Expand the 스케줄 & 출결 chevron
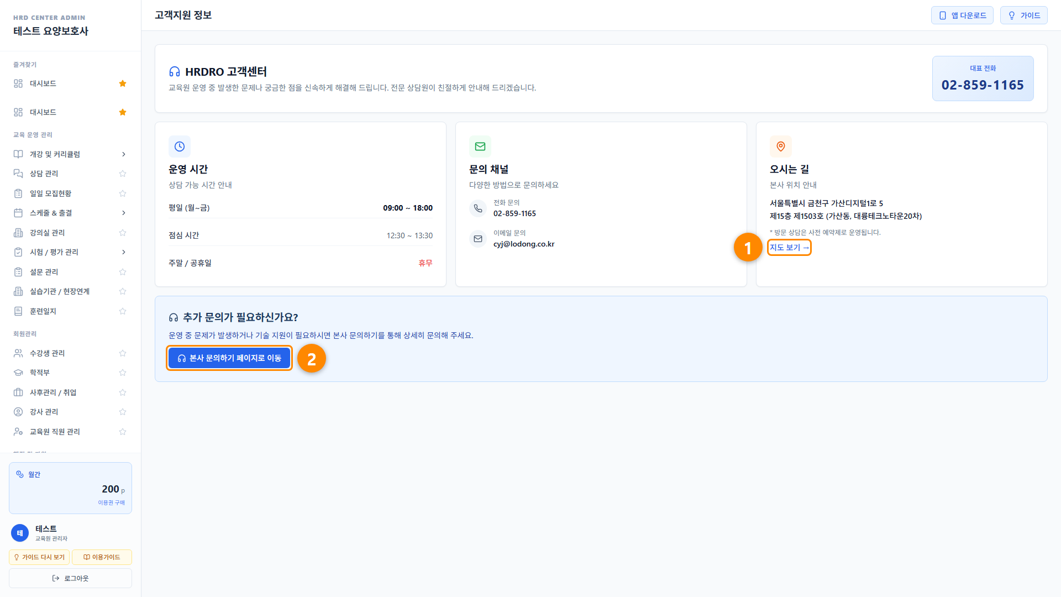This screenshot has height=597, width=1061. coord(123,213)
